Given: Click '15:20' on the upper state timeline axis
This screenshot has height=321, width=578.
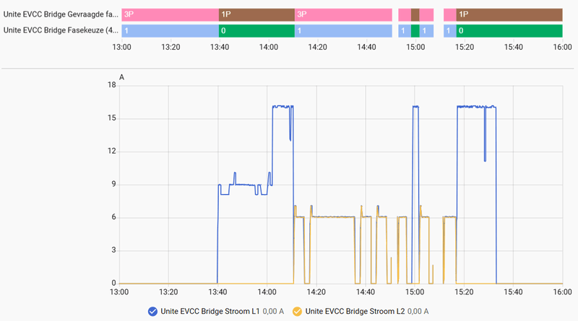Looking at the screenshot, I should 465,47.
